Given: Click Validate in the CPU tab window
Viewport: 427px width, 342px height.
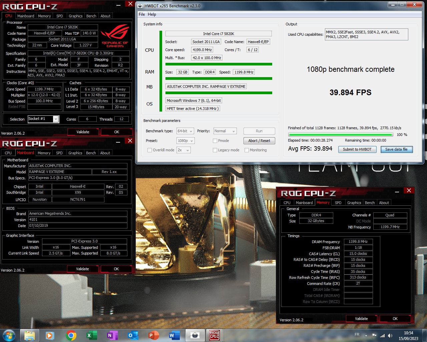Looking at the screenshot, I should tap(83, 132).
